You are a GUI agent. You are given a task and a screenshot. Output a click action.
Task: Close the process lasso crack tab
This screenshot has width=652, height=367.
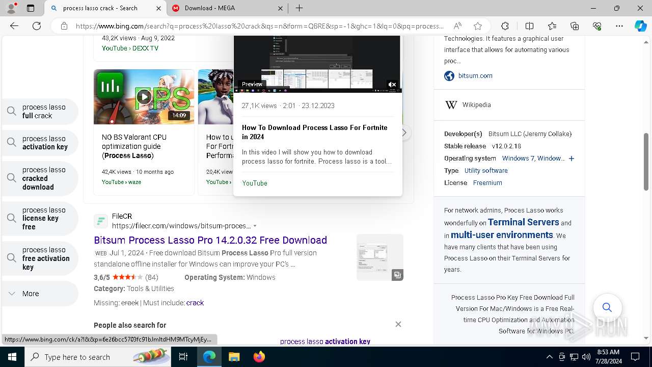[x=158, y=8]
